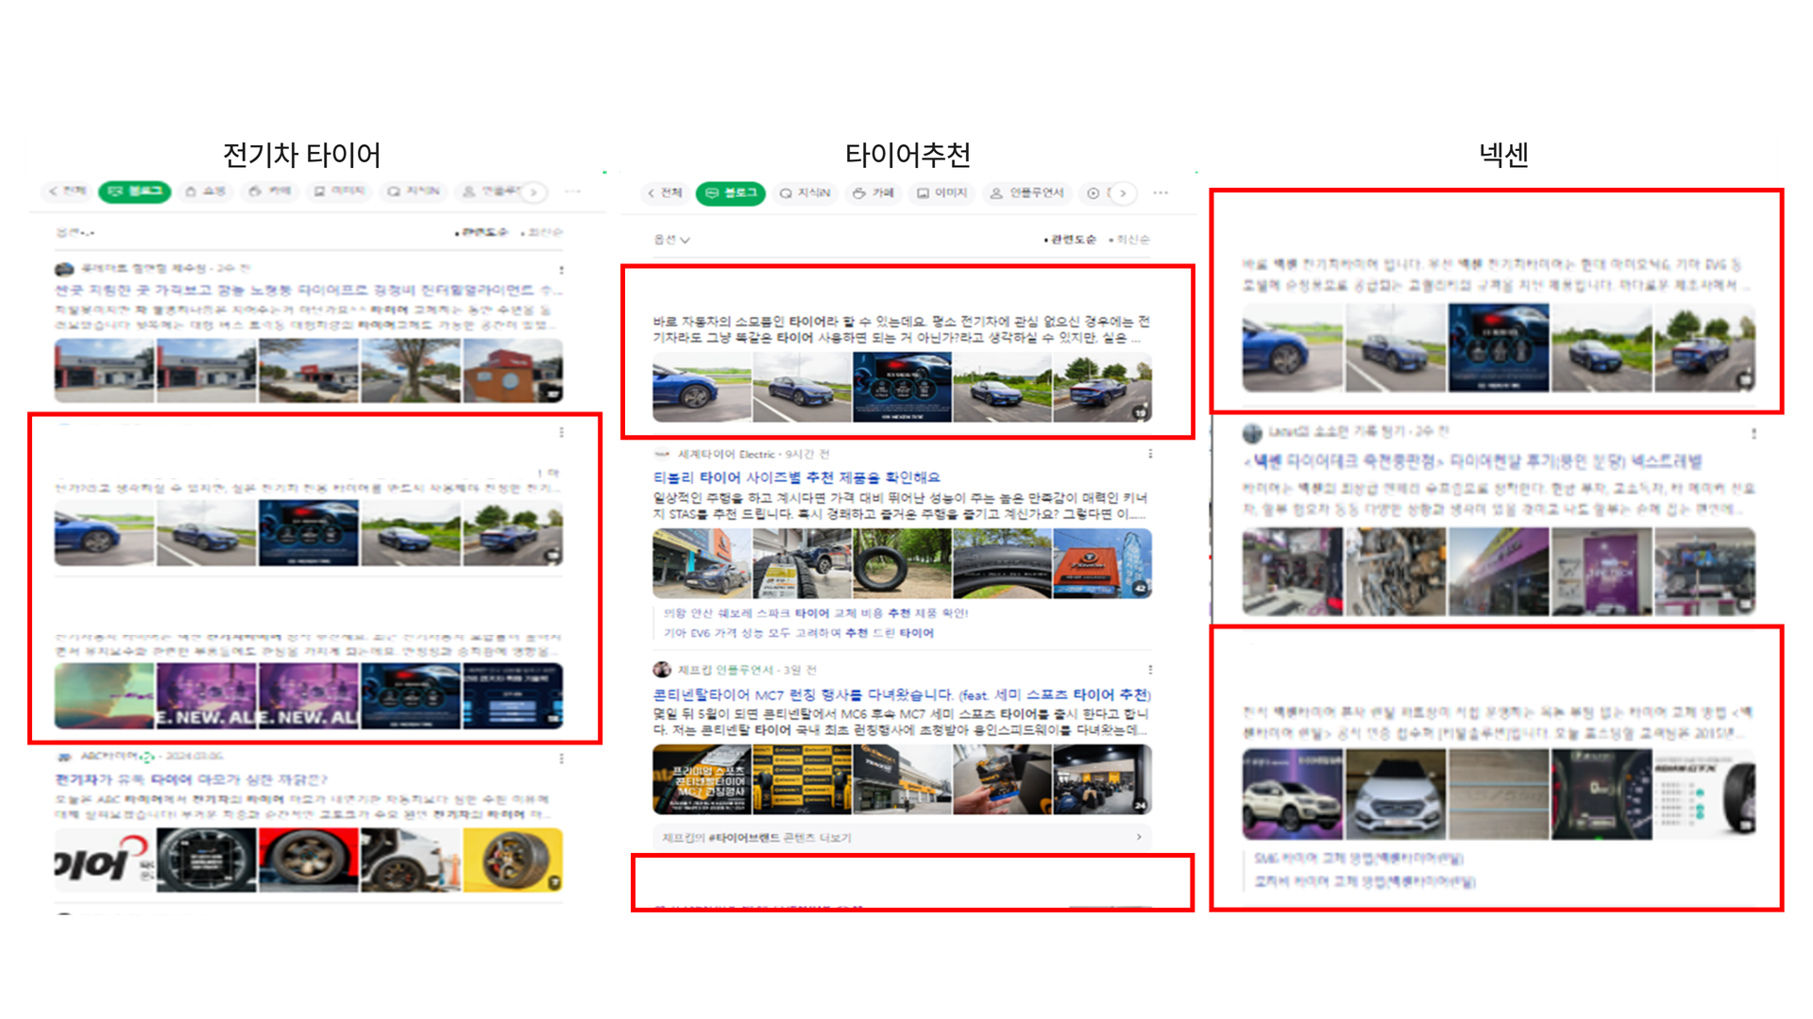1813x1019 pixels.
Task: Choose 관련도순 sort in 타이어추천 panel
Action: (x=1071, y=240)
